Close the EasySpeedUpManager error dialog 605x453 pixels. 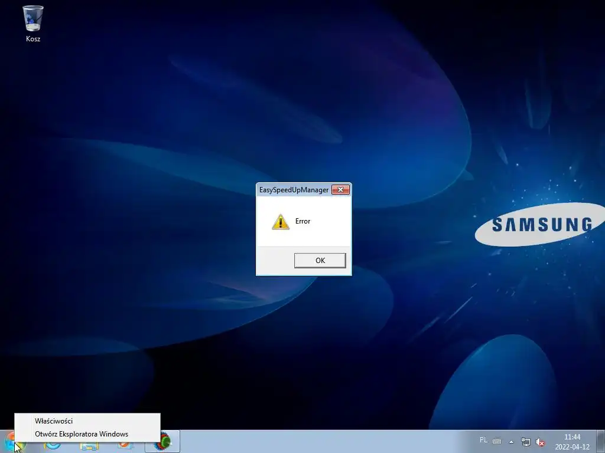point(340,189)
